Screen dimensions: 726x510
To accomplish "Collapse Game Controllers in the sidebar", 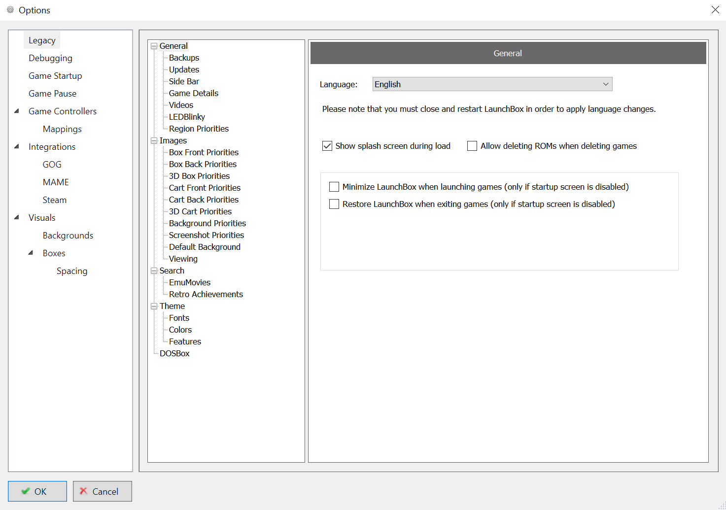I will [x=17, y=111].
